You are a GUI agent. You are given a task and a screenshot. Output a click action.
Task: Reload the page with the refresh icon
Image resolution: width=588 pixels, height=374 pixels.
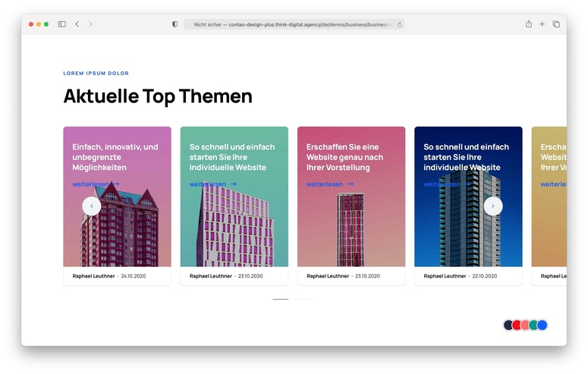[x=399, y=24]
